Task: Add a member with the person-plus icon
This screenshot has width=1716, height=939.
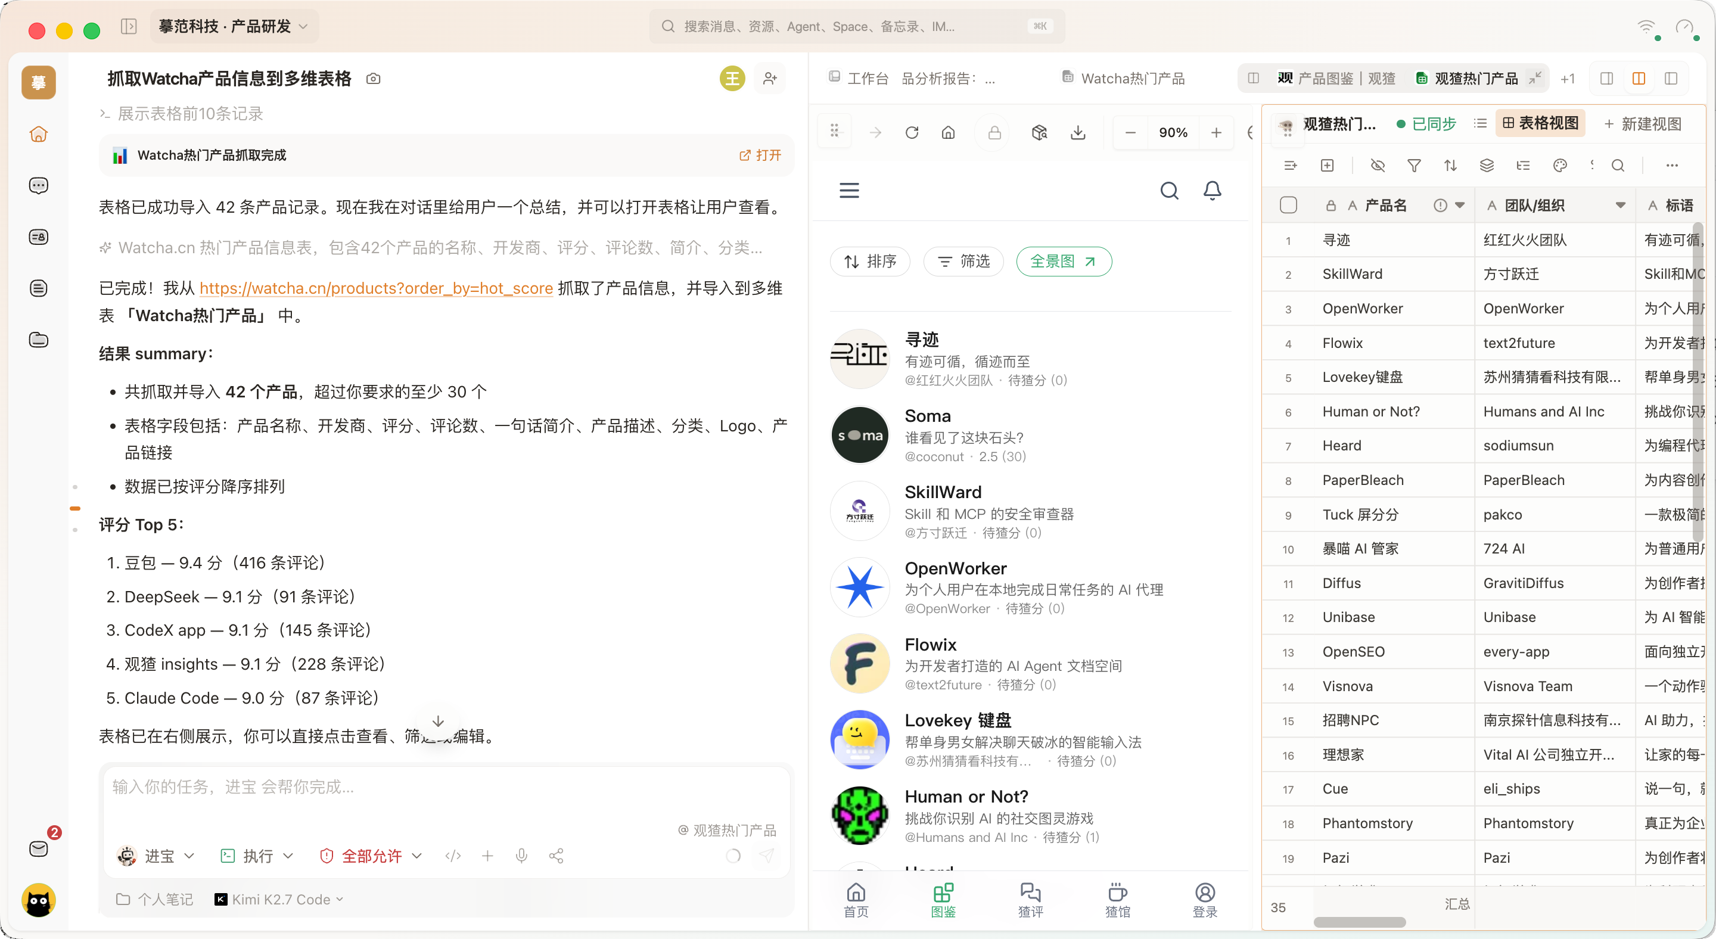Action: point(770,79)
